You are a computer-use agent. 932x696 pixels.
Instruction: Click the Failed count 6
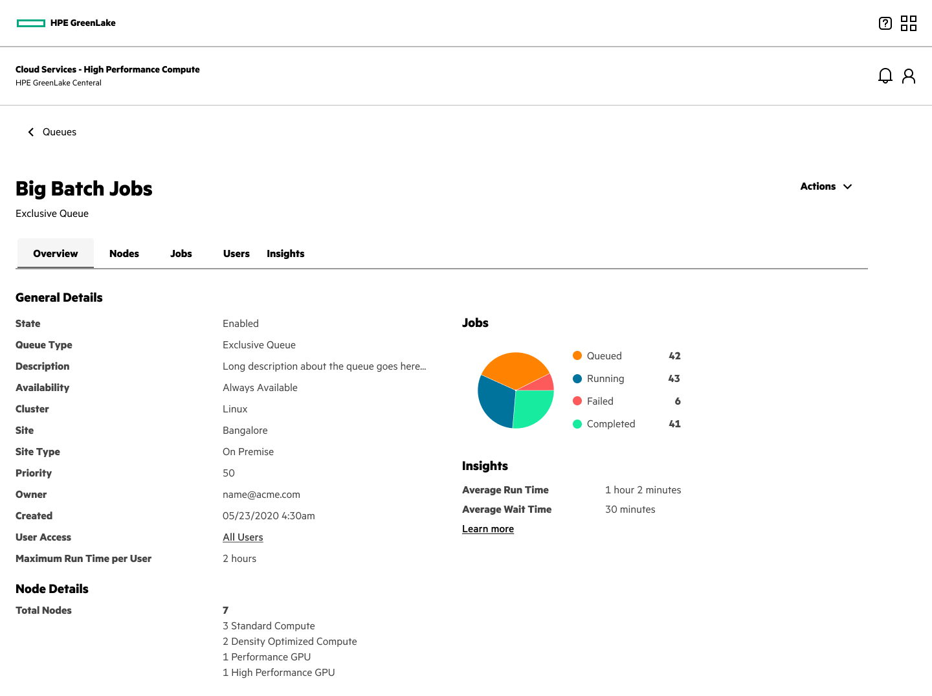point(678,401)
